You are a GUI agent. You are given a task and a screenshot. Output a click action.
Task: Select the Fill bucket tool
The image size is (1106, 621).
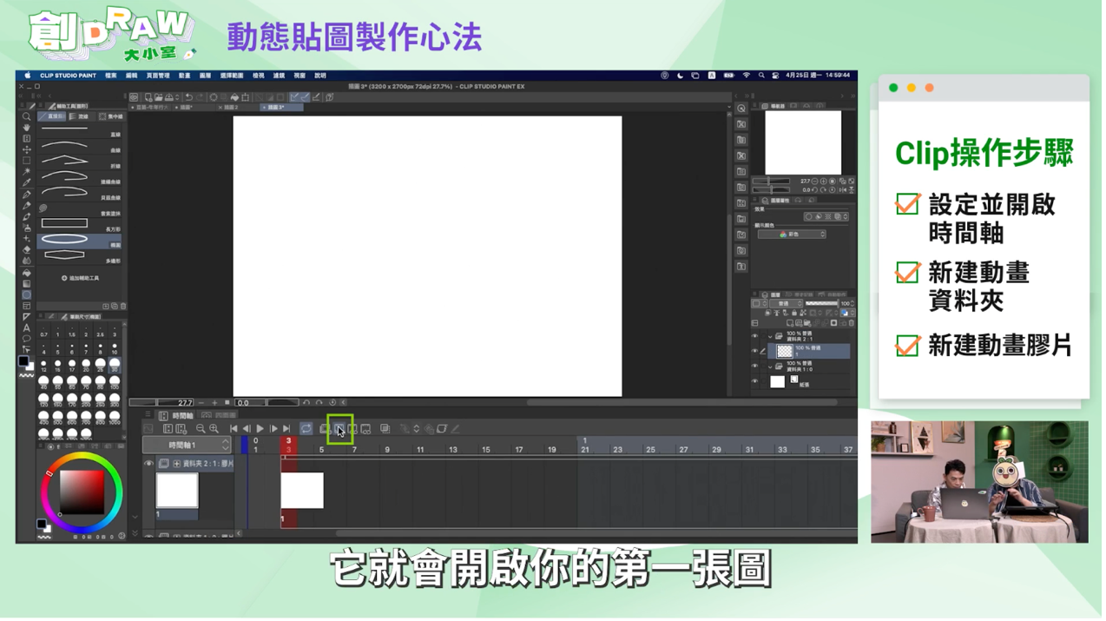click(x=27, y=273)
